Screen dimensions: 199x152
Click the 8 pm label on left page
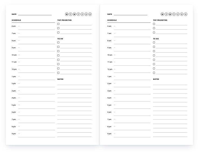click(14, 127)
